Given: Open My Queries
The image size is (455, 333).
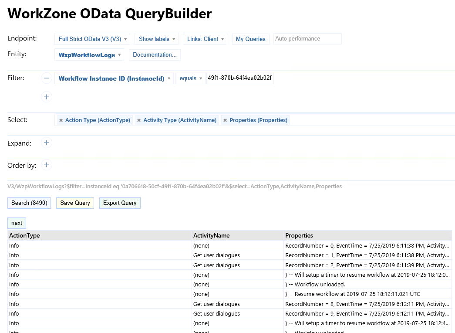Looking at the screenshot, I should 250,39.
